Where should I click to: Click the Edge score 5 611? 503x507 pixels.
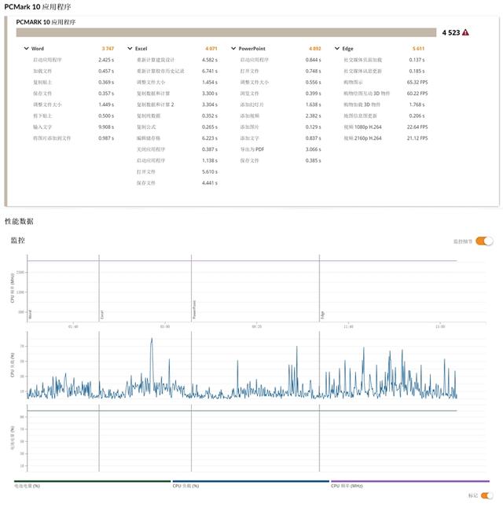418,49
